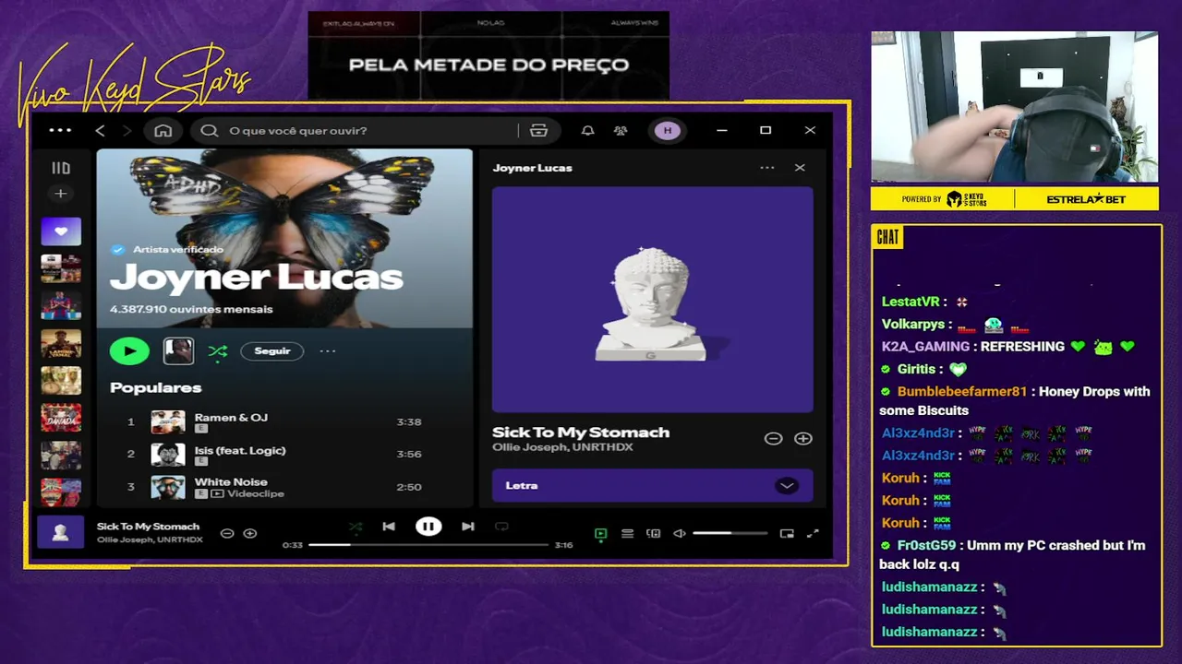Select track 'White Noise'
The image size is (1182, 664).
231,482
